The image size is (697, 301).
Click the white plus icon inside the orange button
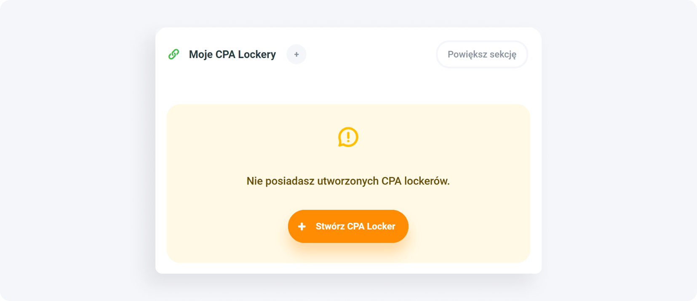click(x=301, y=226)
